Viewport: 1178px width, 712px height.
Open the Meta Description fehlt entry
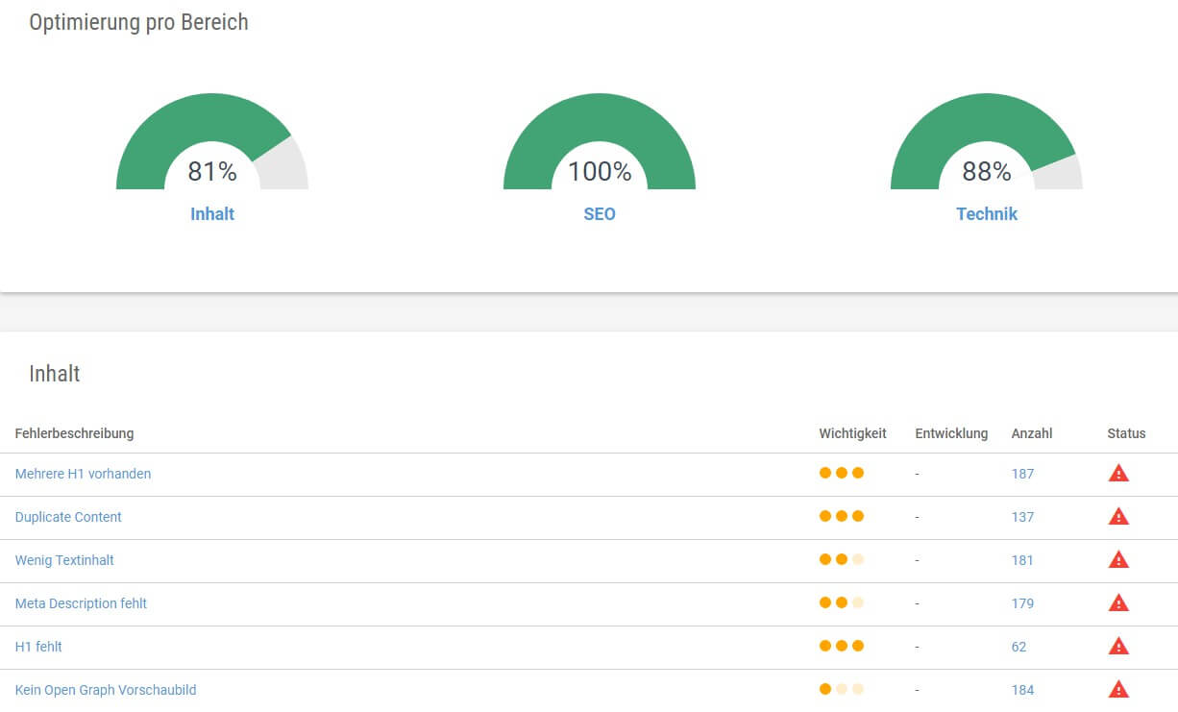(x=81, y=603)
